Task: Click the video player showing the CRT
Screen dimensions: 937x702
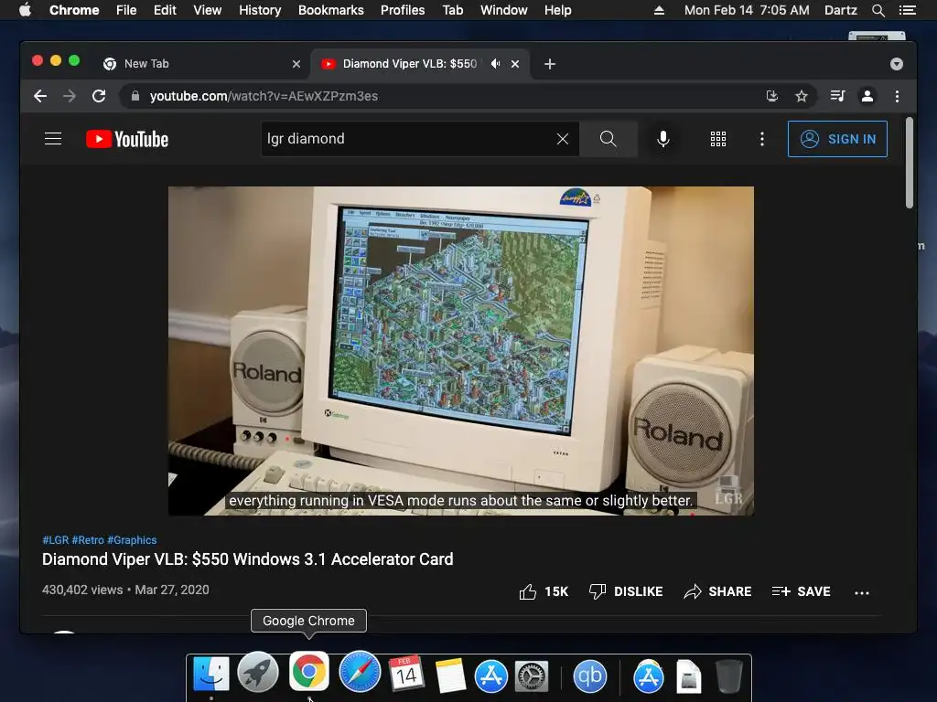Action: 461,351
